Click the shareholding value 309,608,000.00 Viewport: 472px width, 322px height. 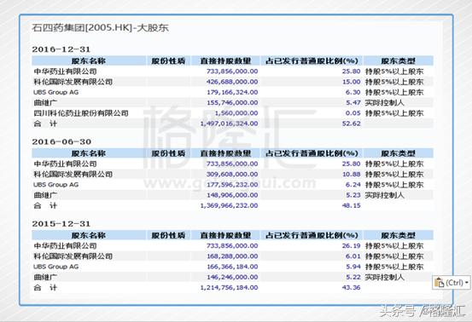(232, 175)
